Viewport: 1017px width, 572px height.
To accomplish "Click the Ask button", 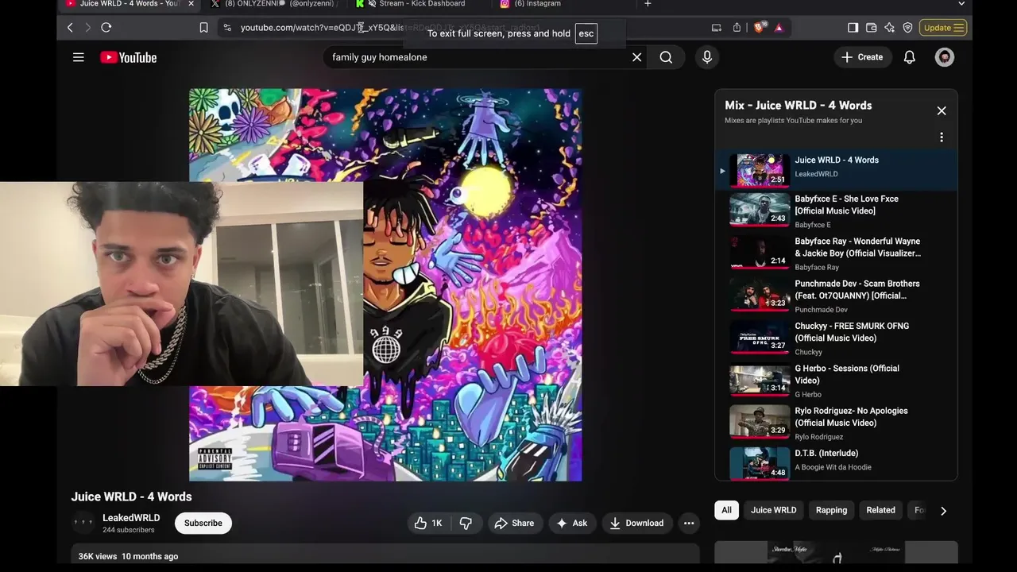I will [572, 523].
